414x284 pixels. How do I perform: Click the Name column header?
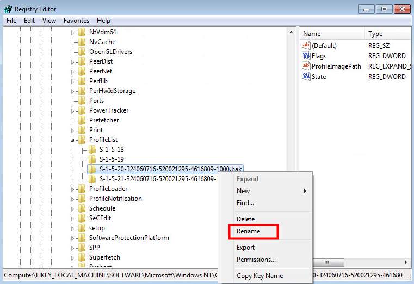pos(332,34)
